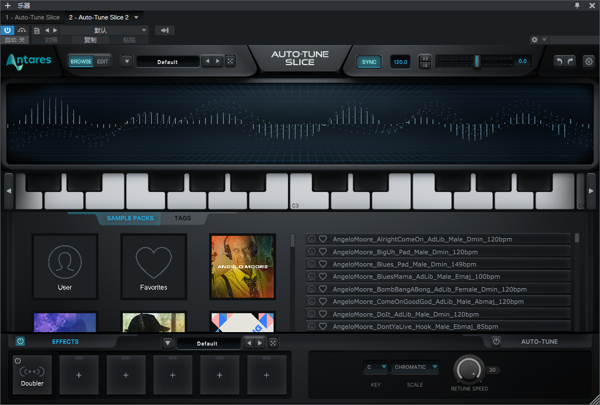
Task: Open host settings gear icon
Action: pyautogui.click(x=534, y=40)
